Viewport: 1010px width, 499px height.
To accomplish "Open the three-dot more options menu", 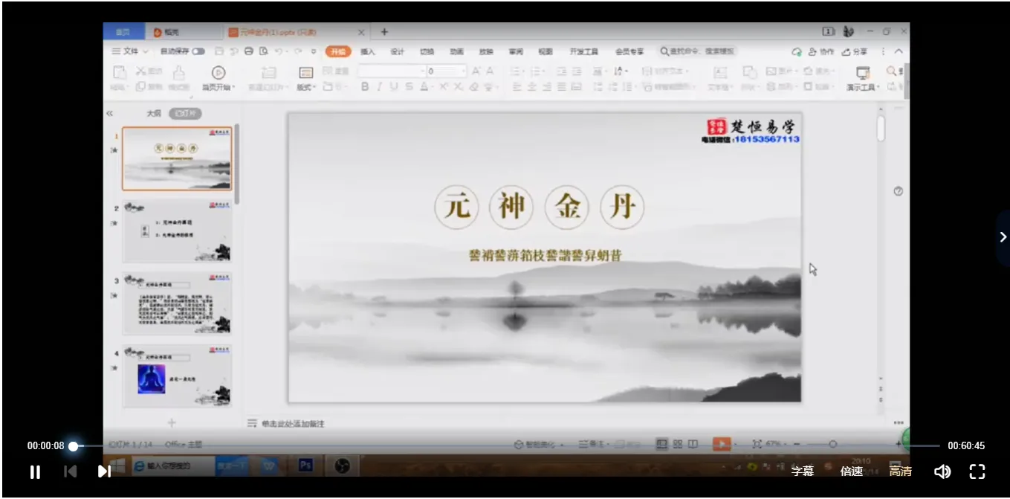I will (883, 51).
